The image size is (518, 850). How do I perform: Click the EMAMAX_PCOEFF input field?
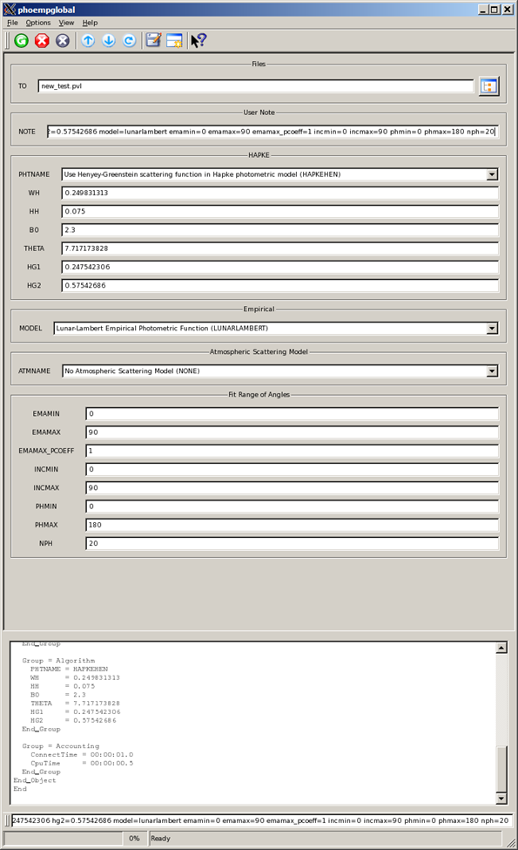click(x=292, y=451)
